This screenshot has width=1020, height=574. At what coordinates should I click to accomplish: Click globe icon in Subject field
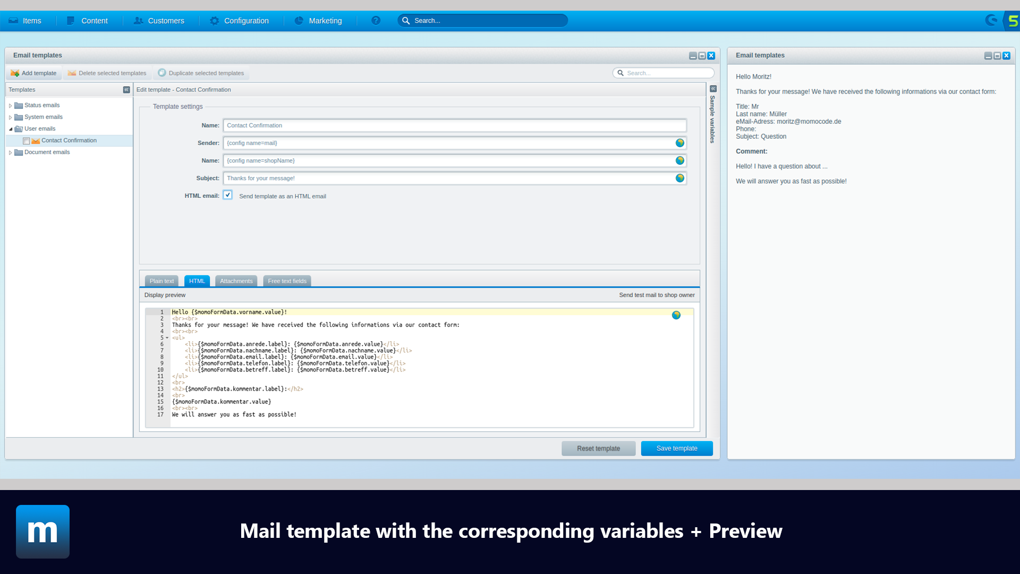(x=679, y=178)
